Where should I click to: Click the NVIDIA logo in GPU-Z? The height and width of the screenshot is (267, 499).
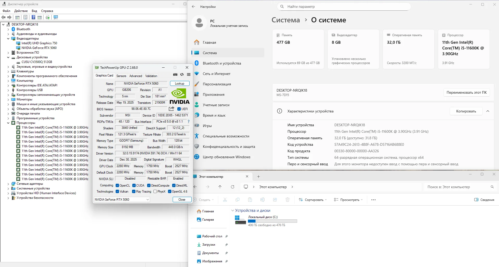(179, 96)
